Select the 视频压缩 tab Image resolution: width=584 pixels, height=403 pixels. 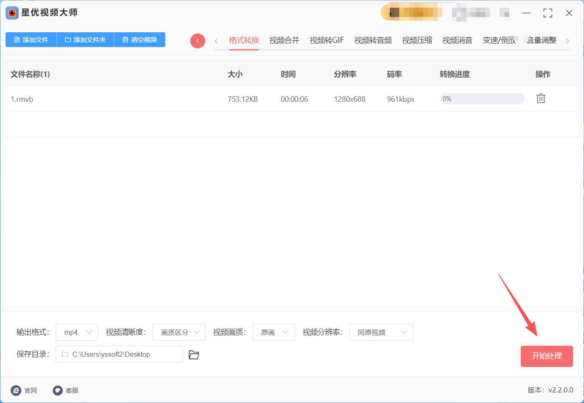pyautogui.click(x=417, y=40)
